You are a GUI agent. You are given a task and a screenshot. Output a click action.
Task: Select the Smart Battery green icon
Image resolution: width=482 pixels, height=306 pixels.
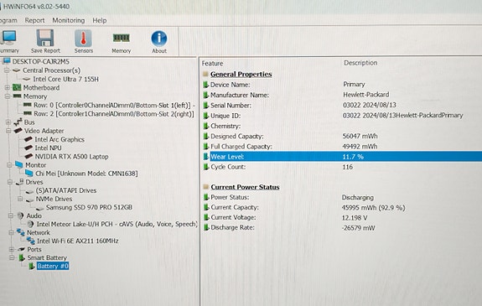tap(22, 257)
